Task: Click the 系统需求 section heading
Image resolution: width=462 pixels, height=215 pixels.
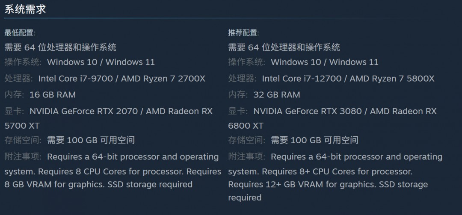Action: 25,9
